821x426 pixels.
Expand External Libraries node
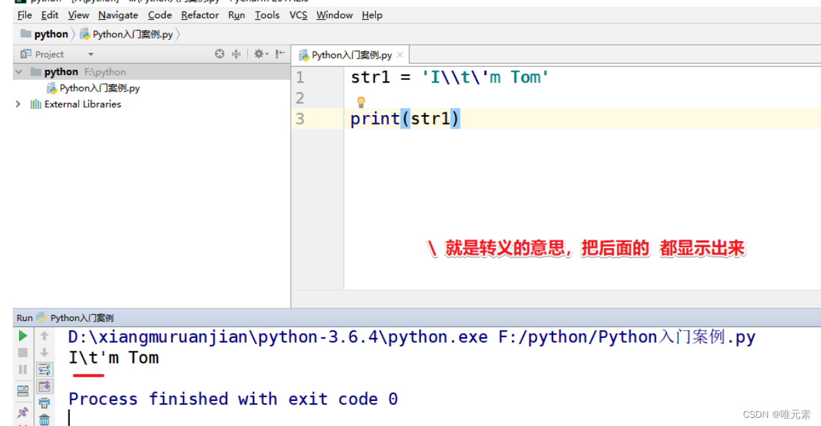tap(18, 104)
